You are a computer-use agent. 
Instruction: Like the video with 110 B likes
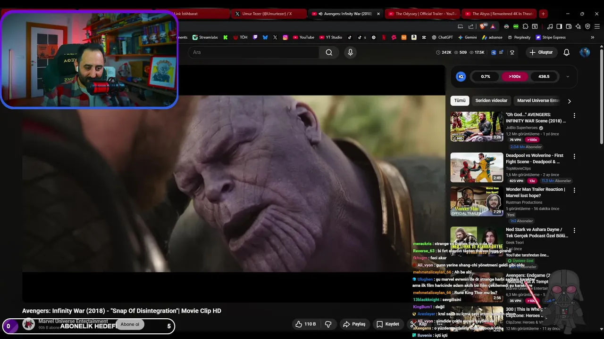point(306,324)
